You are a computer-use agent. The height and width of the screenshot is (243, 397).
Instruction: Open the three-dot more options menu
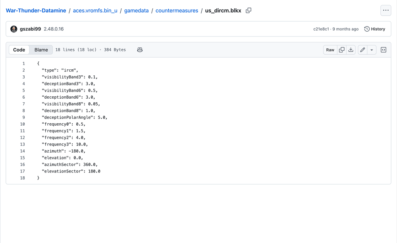pos(385,10)
